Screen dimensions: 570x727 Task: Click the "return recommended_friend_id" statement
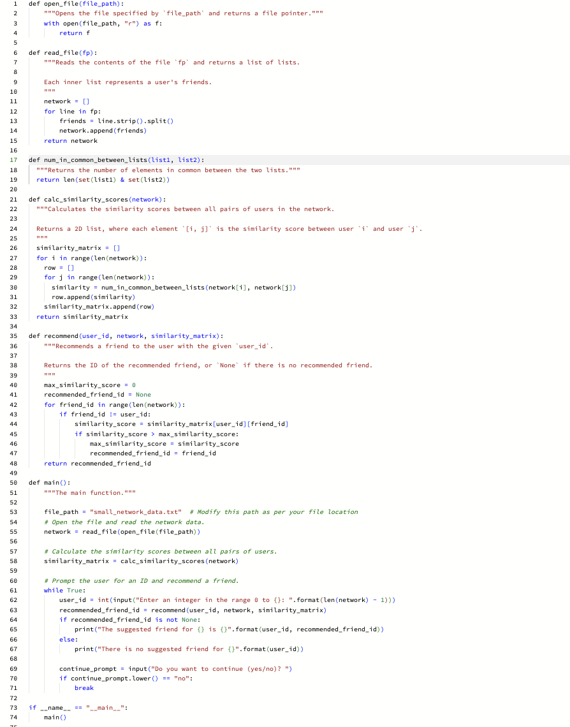click(98, 464)
